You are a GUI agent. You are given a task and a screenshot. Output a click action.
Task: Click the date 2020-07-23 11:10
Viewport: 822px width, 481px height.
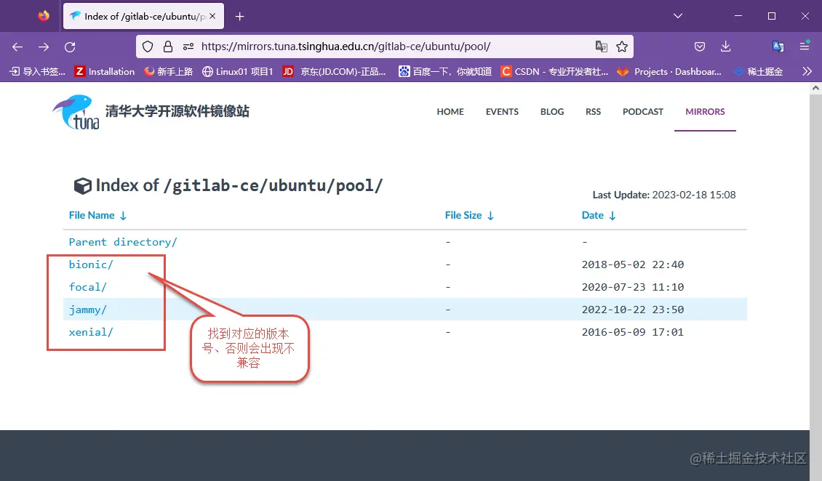pos(633,287)
